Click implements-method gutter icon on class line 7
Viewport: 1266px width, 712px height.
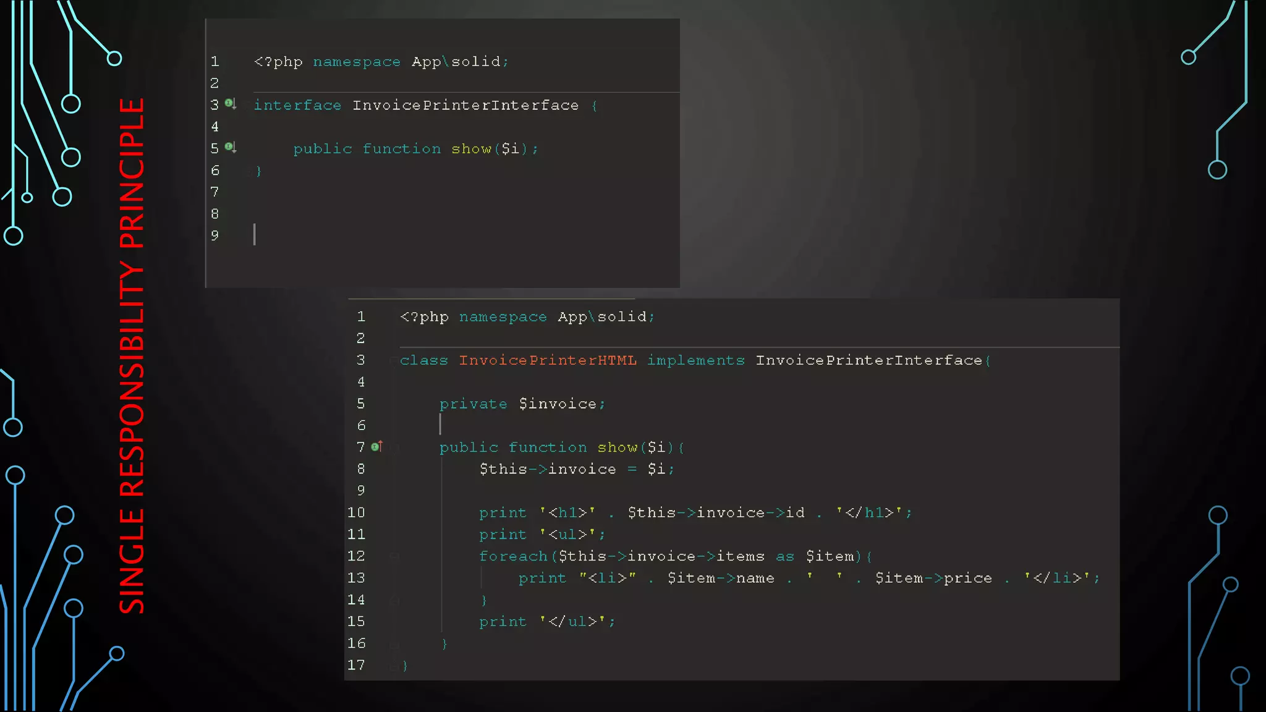[x=377, y=446]
